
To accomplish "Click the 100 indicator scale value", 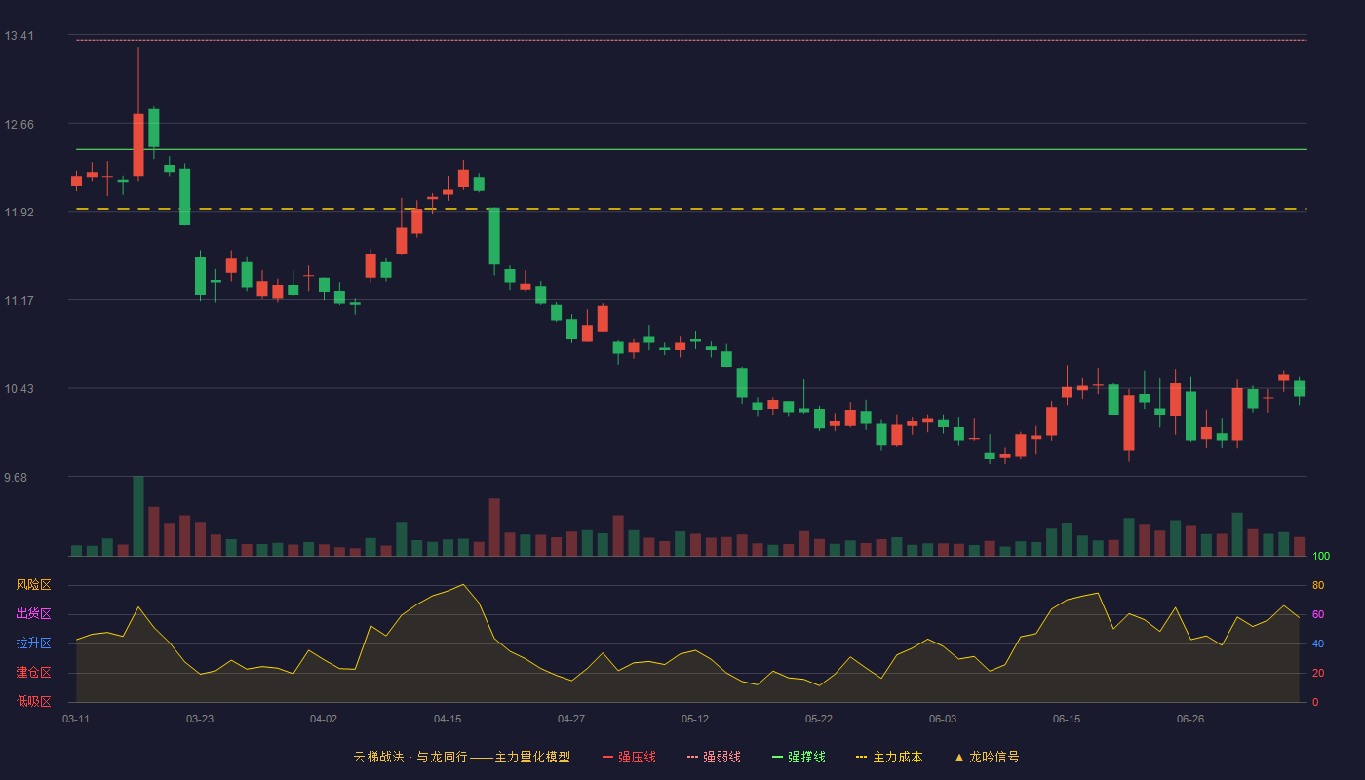I will pyautogui.click(x=1321, y=556).
